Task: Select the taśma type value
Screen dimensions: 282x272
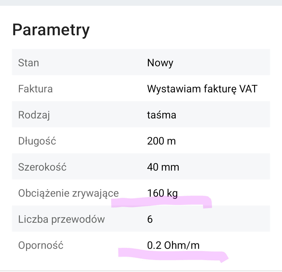Action: (x=162, y=115)
